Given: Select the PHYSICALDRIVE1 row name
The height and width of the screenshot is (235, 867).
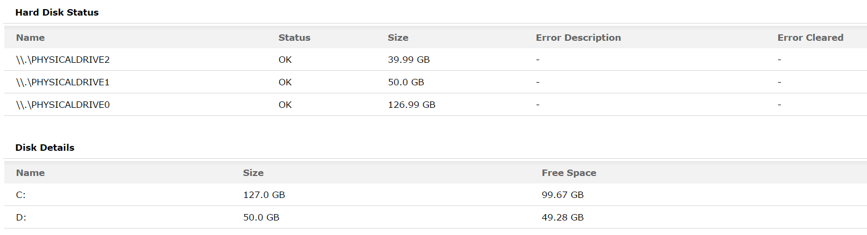Looking at the screenshot, I should coord(63,82).
